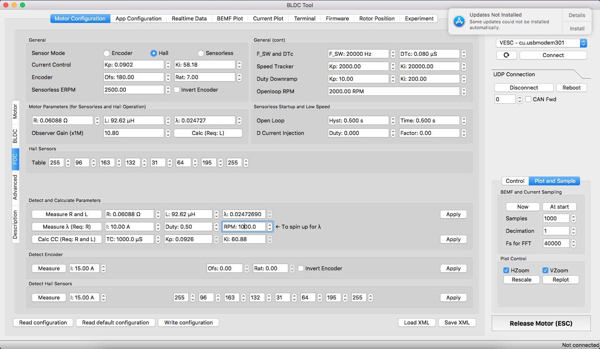
Task: Open the Firmware tab
Action: pyautogui.click(x=337, y=18)
